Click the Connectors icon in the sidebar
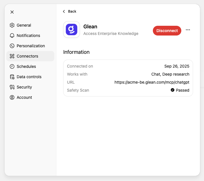Viewport: 204px width, 181px height. pos(12,56)
